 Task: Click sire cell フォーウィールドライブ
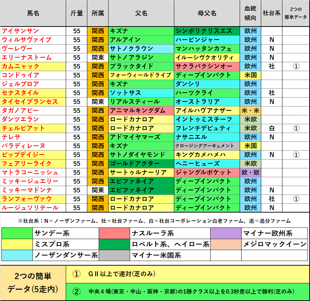click(x=141, y=75)
